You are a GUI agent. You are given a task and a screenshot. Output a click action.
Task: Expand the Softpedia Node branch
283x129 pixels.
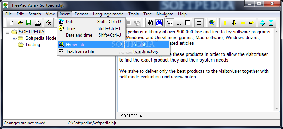(14, 38)
